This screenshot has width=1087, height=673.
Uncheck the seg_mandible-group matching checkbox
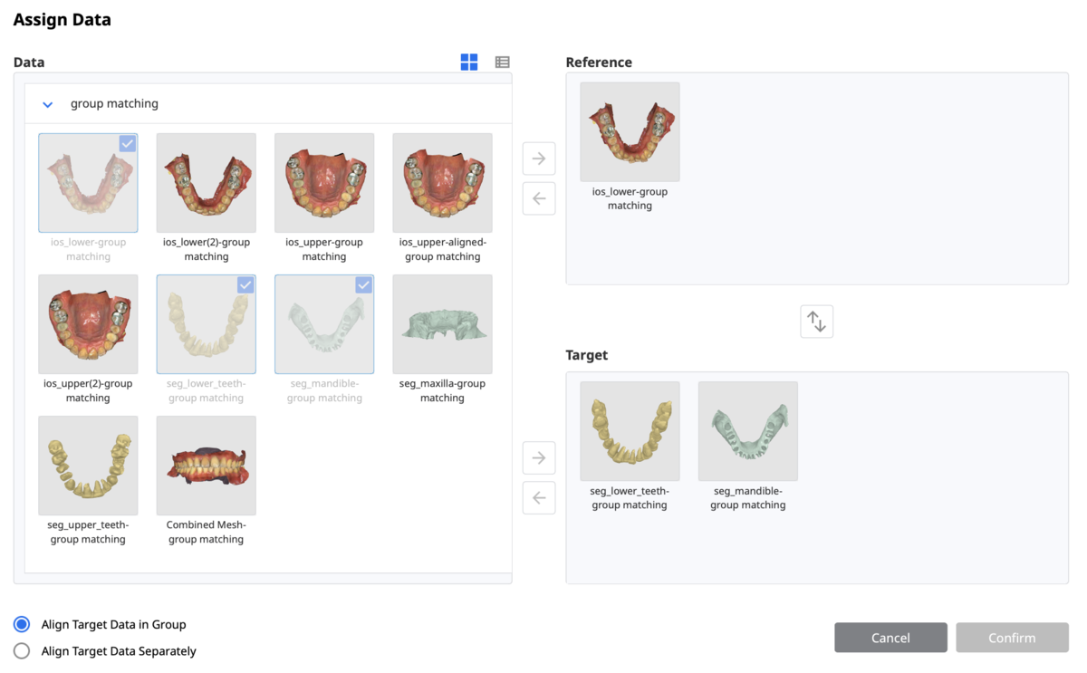[363, 284]
